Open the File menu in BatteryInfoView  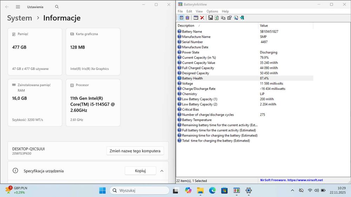pyautogui.click(x=180, y=12)
